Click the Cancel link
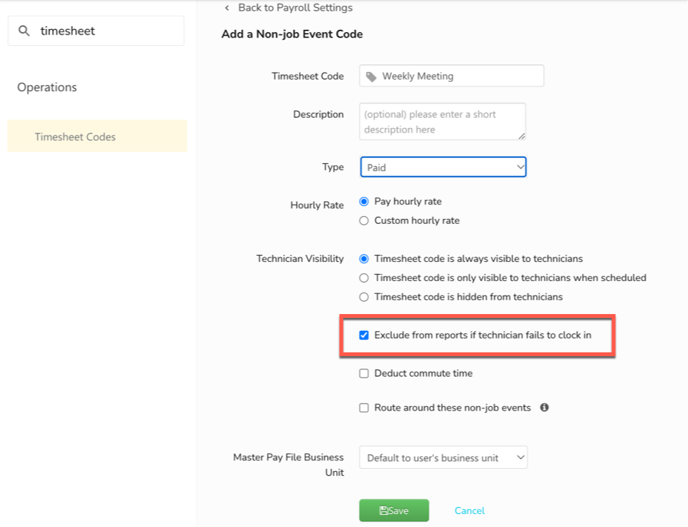Image resolution: width=688 pixels, height=527 pixels. [469, 510]
